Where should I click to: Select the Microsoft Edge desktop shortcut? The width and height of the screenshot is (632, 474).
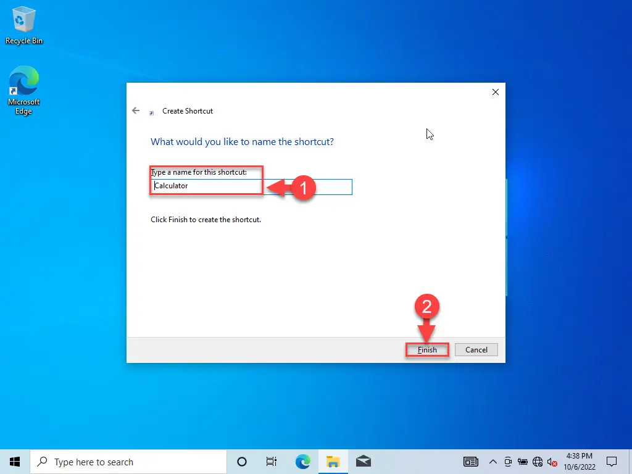(24, 91)
